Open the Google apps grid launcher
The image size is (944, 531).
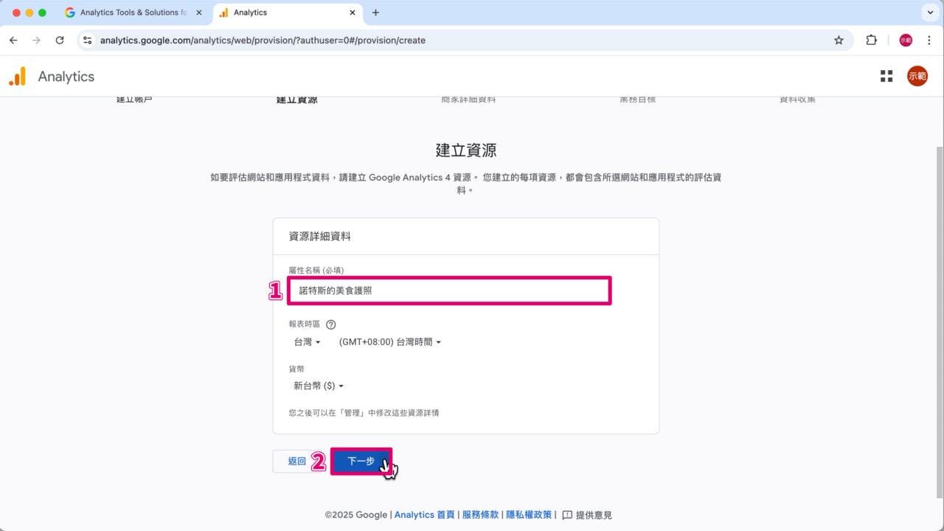click(886, 75)
